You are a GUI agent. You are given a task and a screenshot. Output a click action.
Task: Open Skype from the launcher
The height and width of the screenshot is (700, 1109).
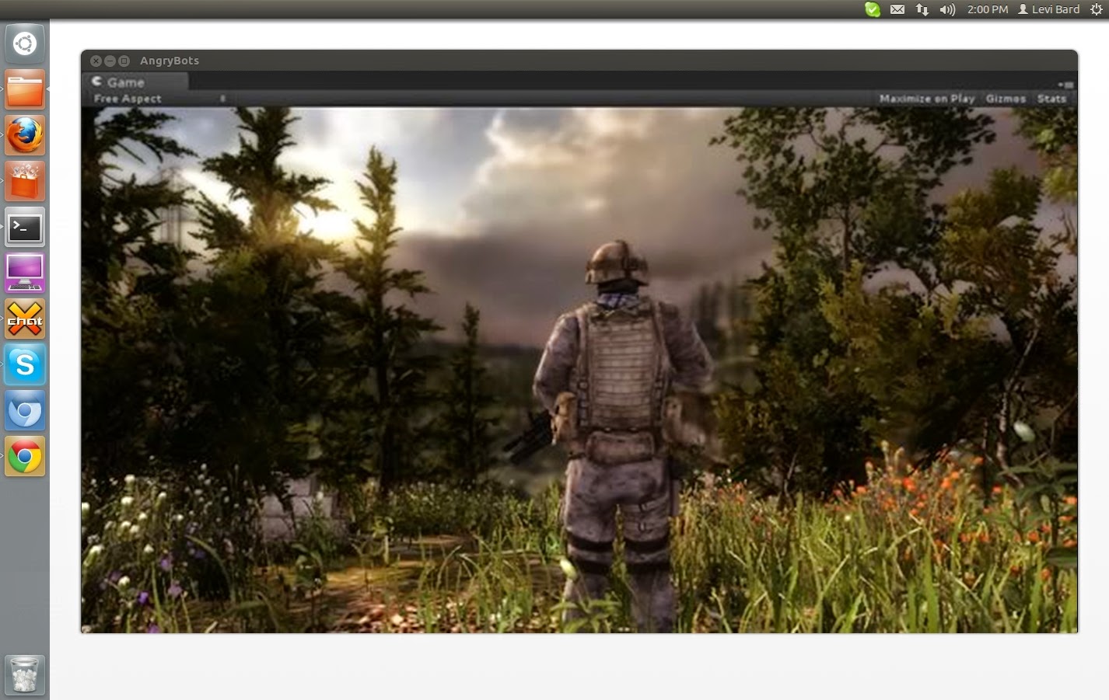pyautogui.click(x=25, y=365)
